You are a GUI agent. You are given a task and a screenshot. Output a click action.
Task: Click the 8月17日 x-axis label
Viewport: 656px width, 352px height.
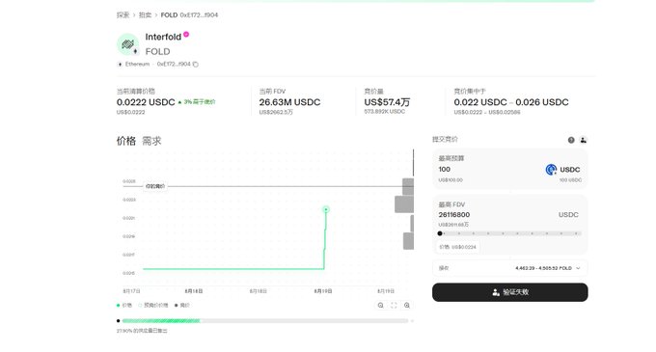tap(131, 291)
